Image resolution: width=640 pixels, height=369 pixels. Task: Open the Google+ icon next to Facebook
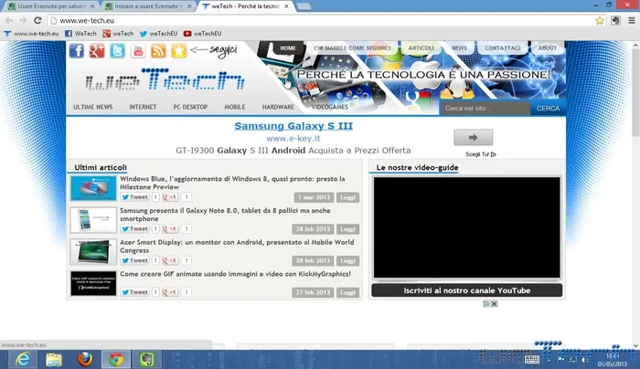(x=97, y=51)
